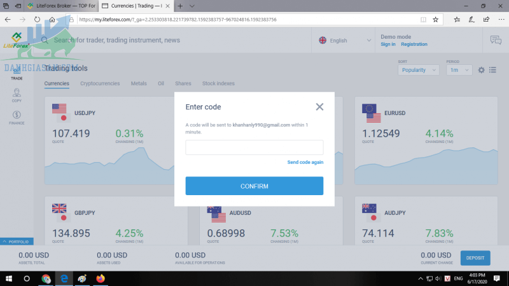
Task: Open the Sign in link
Action: point(388,44)
